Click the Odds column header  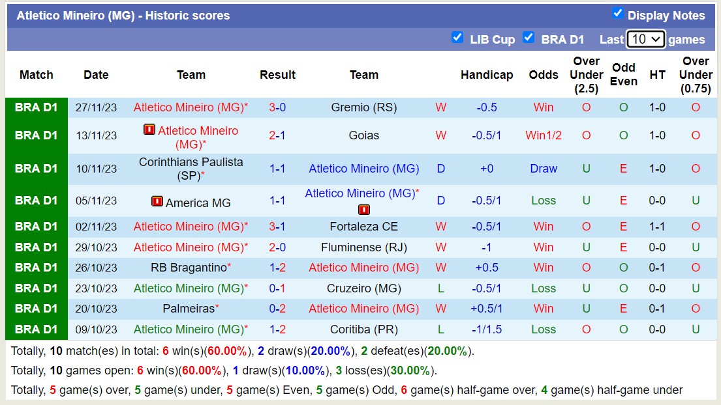pos(544,75)
